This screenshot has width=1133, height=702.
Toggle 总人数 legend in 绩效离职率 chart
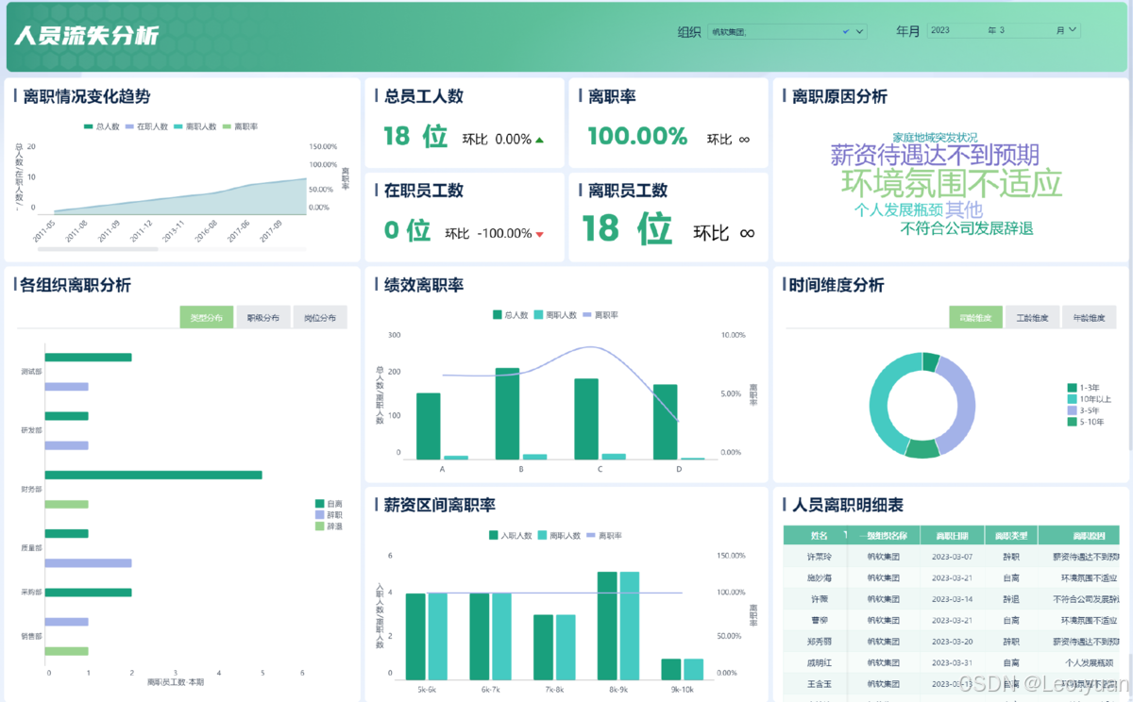(510, 315)
